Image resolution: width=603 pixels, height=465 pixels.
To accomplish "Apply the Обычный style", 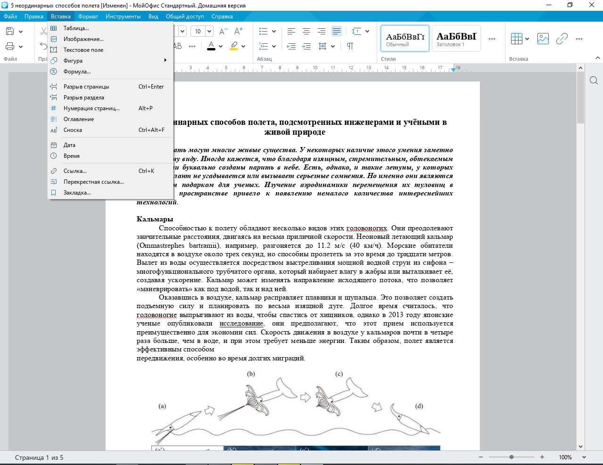I will (405, 39).
